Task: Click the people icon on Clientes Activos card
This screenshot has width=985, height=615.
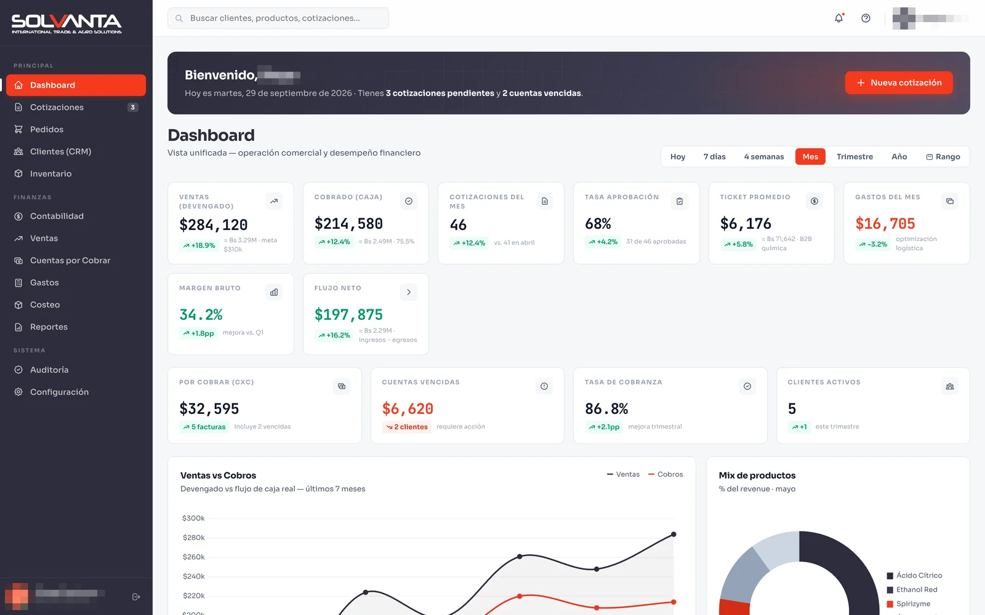Action: click(x=950, y=386)
